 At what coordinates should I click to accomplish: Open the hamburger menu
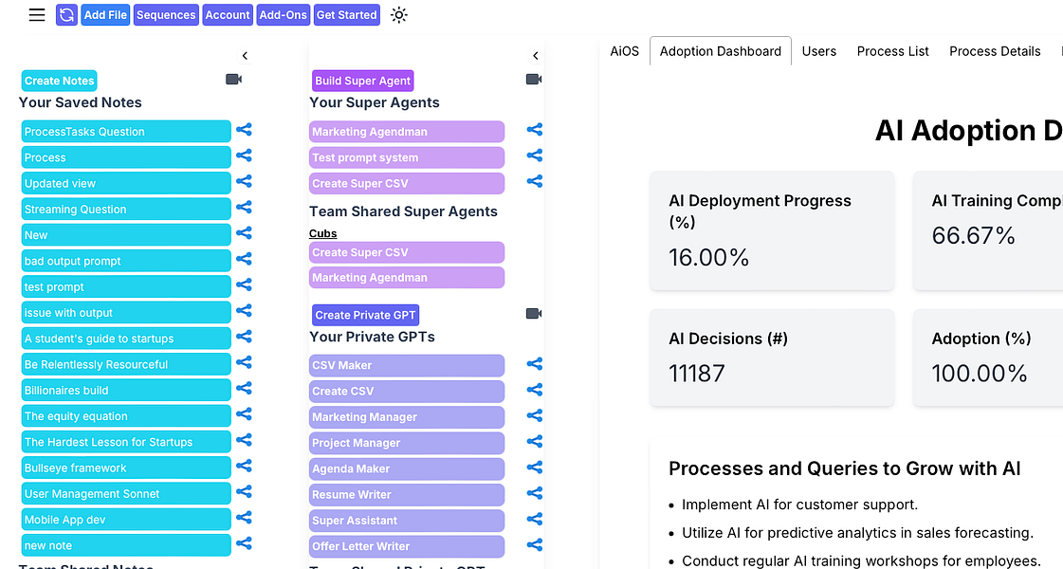pyautogui.click(x=37, y=15)
